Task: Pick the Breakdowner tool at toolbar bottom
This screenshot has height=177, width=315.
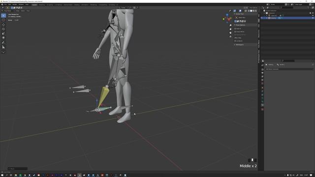Action: click(3, 52)
